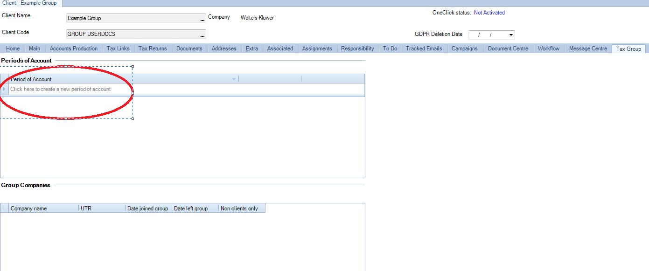Click the Group Companies section heading
This screenshot has height=271, width=649.
[26, 185]
